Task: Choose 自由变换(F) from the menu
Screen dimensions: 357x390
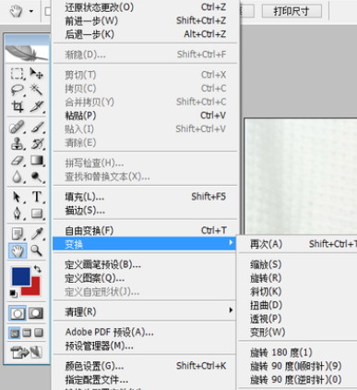Action: pos(145,230)
